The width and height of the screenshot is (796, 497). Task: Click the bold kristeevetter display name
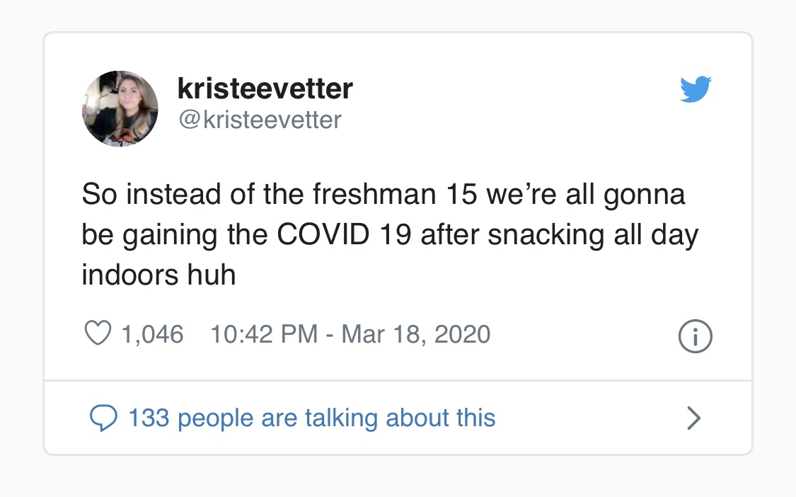(x=265, y=89)
